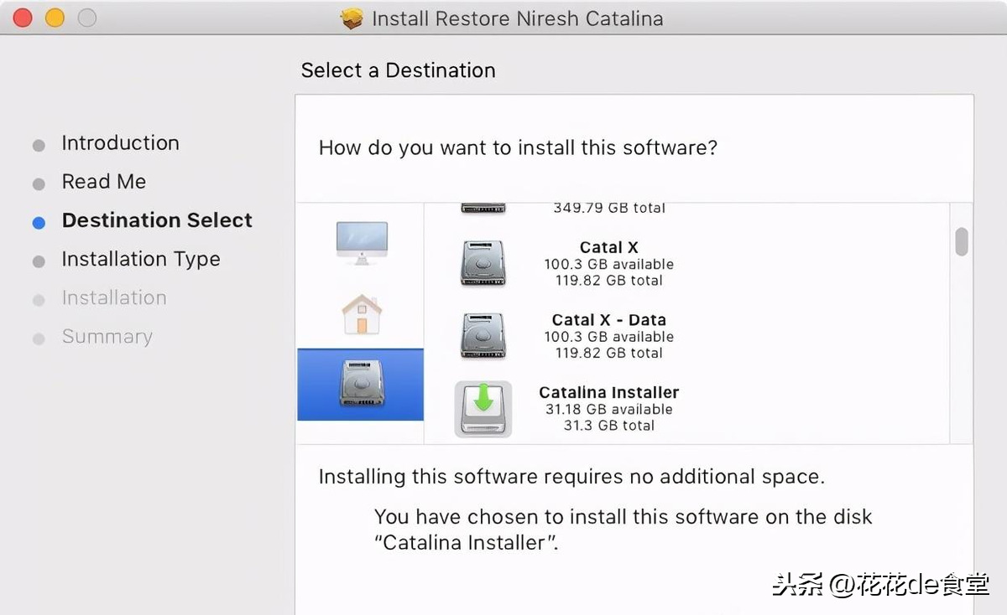Choose the home icon install option
1007x615 pixels.
362,314
